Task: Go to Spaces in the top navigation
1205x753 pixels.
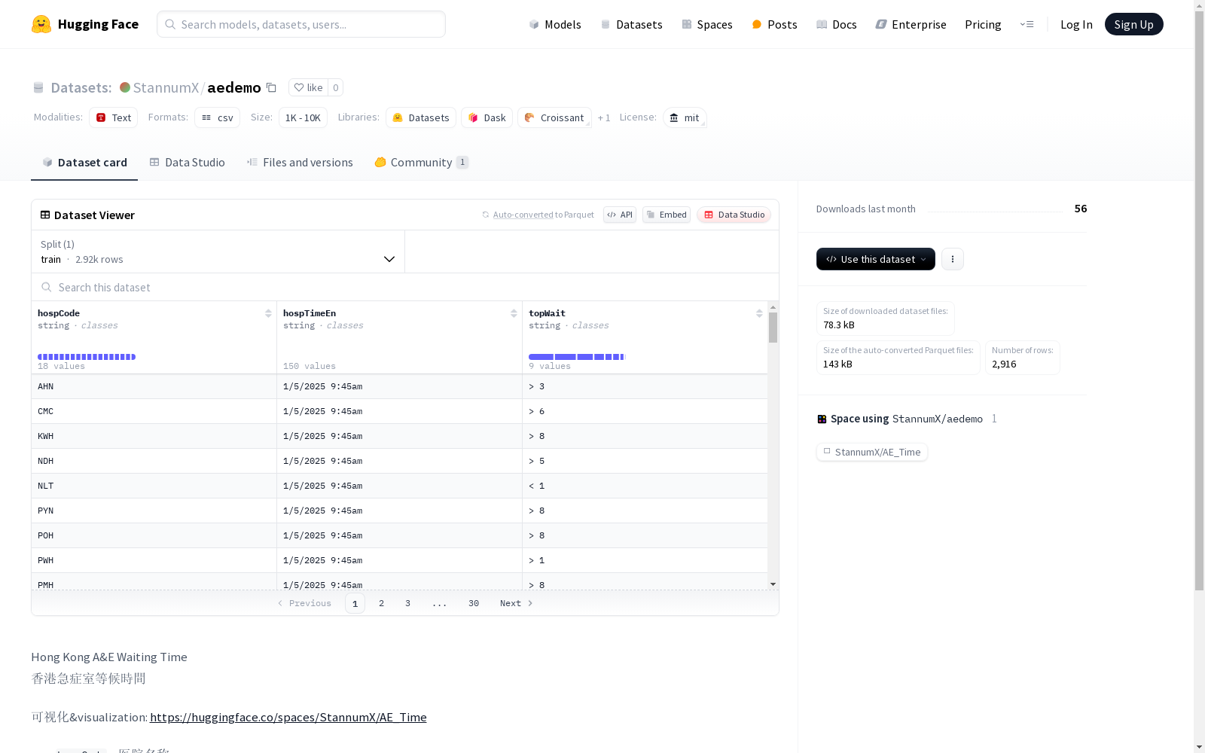Action: (x=707, y=24)
